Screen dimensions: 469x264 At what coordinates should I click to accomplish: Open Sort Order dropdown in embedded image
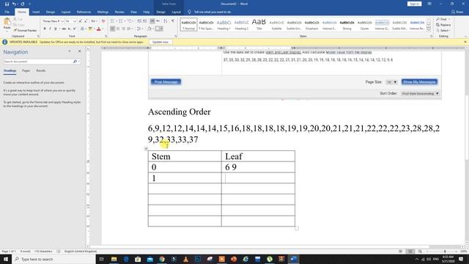[420, 93]
